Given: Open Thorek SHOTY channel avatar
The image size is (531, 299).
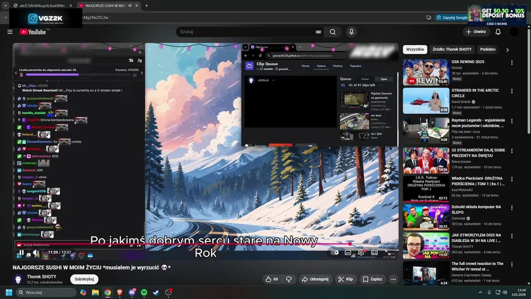Looking at the screenshot, I should [18, 279].
